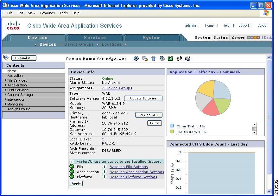Viewport: 279px width, 196px height.
Task: Click the Home link in top header
Action: point(209,25)
